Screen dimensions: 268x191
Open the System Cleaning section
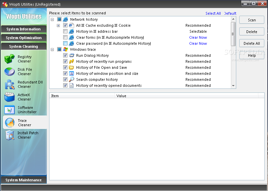pos(24,46)
